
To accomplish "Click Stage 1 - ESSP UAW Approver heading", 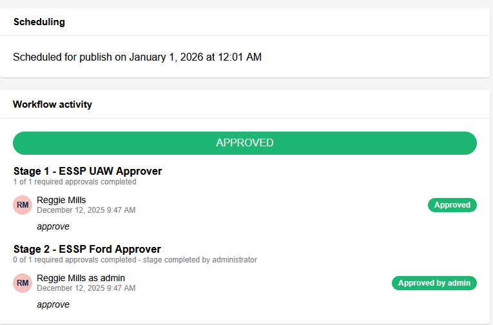I will 88,171.
